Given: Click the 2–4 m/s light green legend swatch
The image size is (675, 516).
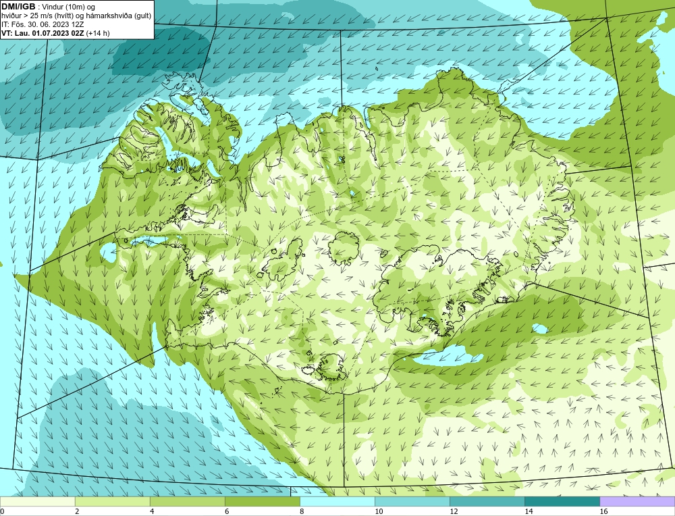Looking at the screenshot, I should pos(112,502).
